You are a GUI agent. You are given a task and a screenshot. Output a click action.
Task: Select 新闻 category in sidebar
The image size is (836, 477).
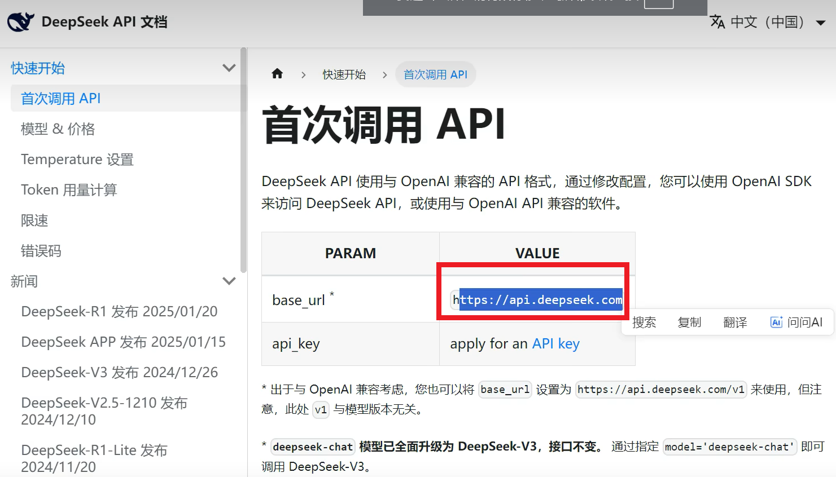(x=24, y=281)
